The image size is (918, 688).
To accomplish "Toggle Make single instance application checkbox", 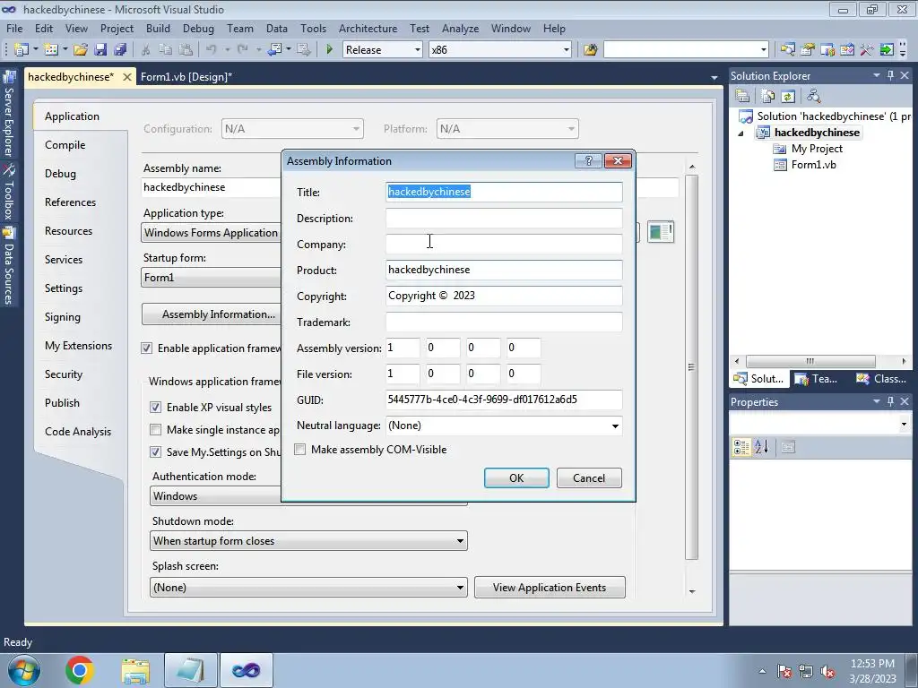I will click(155, 429).
